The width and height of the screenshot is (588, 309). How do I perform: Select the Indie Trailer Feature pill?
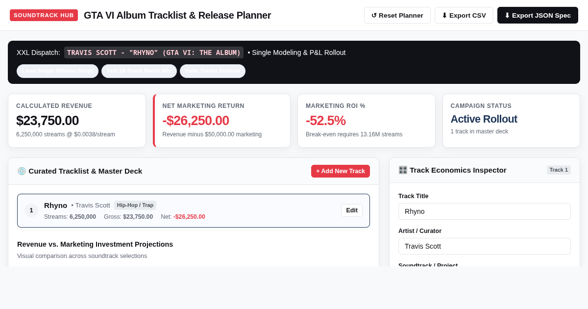(213, 71)
